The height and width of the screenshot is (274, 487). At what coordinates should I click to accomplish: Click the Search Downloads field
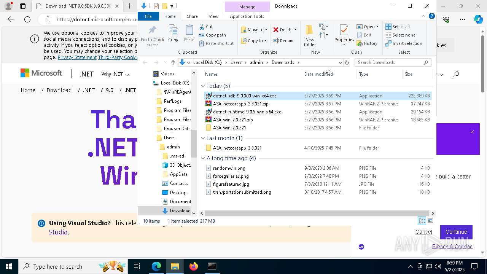[393, 62]
